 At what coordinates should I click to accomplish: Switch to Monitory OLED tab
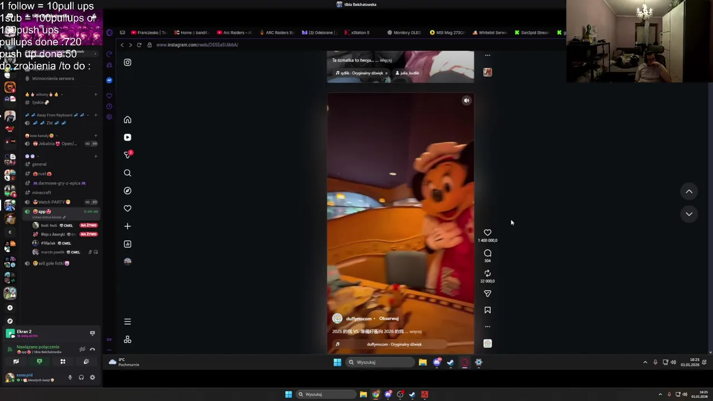pyautogui.click(x=404, y=33)
